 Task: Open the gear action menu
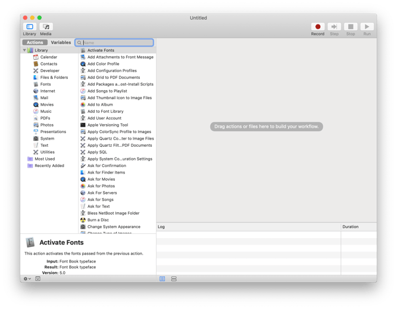pyautogui.click(x=27, y=279)
